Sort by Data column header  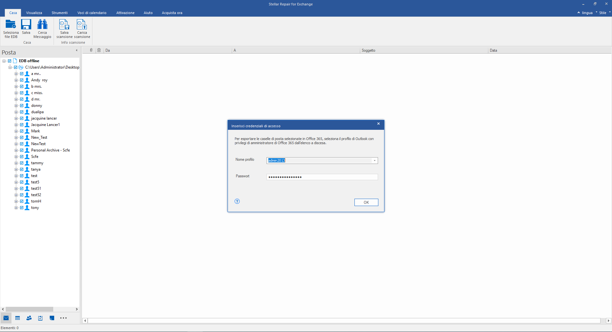tap(550, 50)
